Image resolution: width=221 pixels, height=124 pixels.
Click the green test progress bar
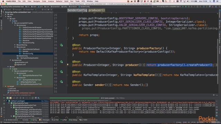pyautogui.click(x=75, y=98)
